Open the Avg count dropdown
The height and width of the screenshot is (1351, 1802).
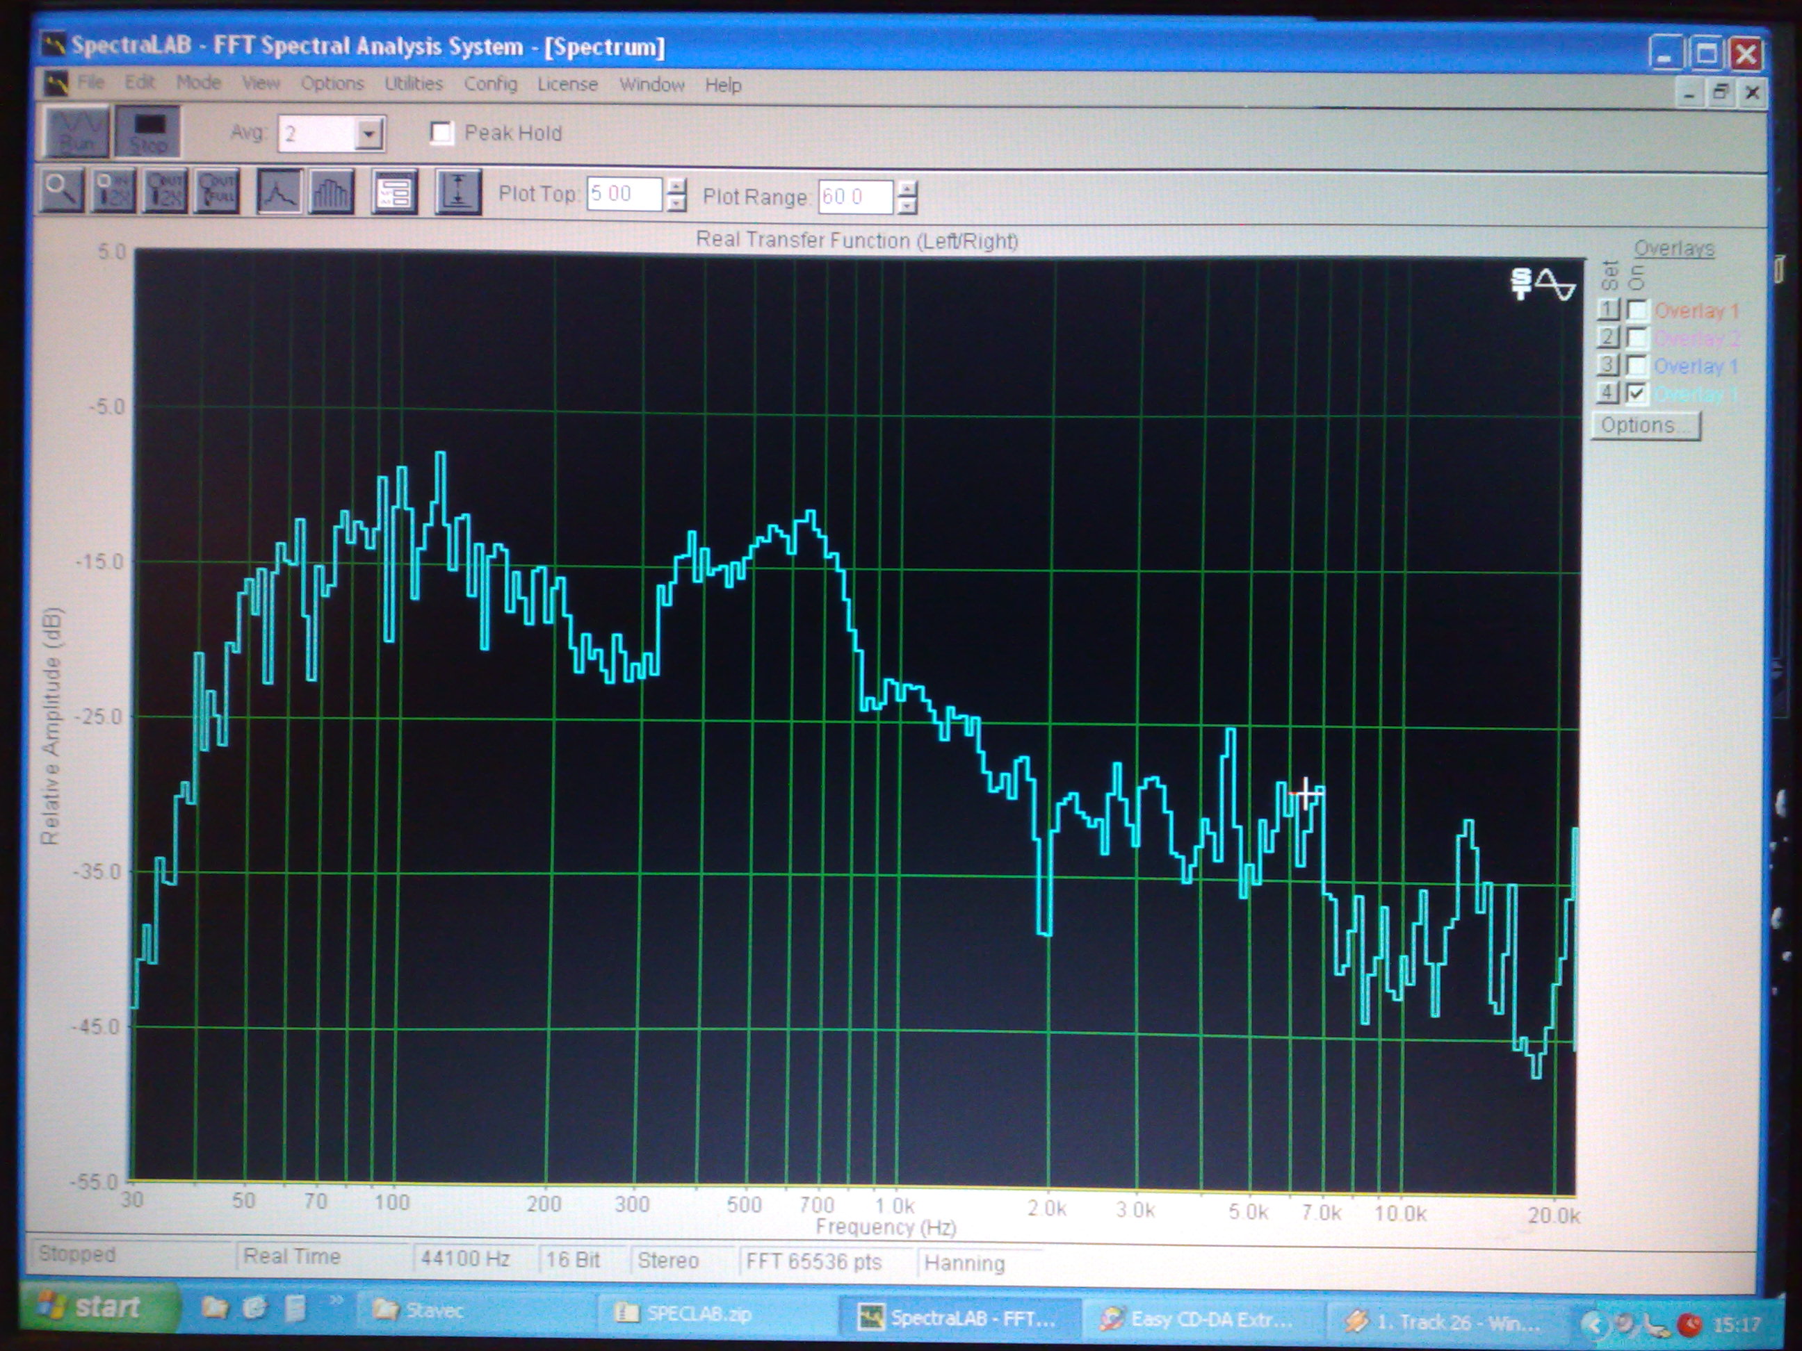point(369,134)
